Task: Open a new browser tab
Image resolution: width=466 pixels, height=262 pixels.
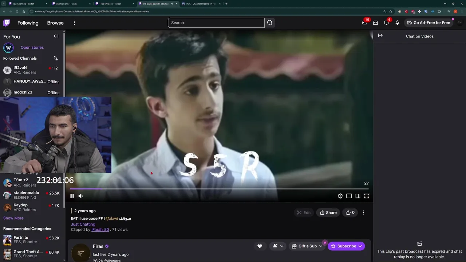Action: [226, 4]
